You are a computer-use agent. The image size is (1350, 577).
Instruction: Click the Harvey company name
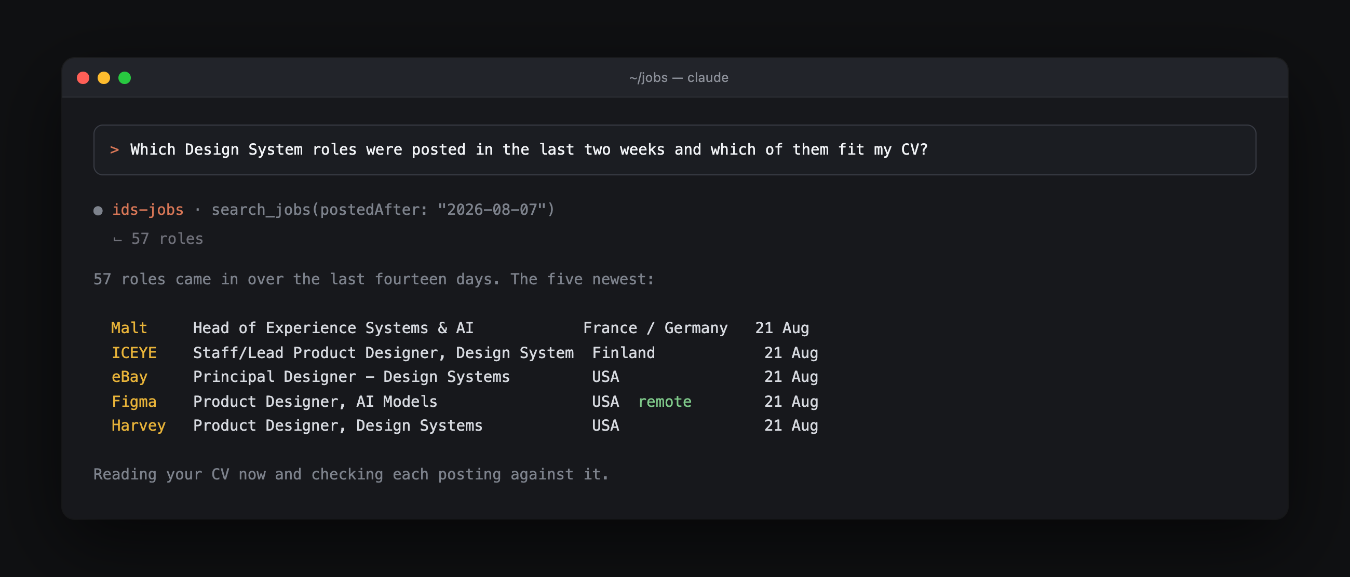tap(138, 425)
